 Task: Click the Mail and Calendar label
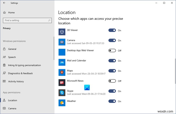[76, 61]
